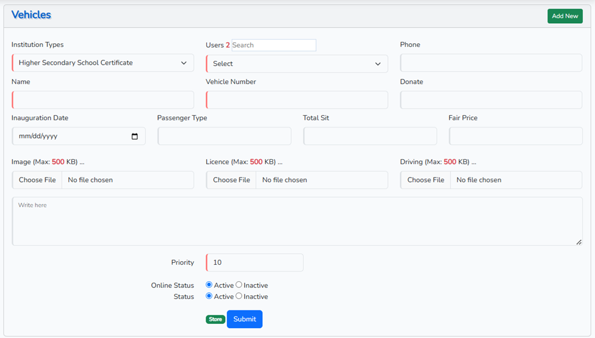Submit the vehicle form
The width and height of the screenshot is (595, 338).
click(244, 319)
